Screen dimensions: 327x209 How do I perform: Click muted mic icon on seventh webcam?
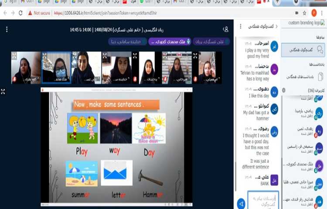pyautogui.click(x=195, y=79)
